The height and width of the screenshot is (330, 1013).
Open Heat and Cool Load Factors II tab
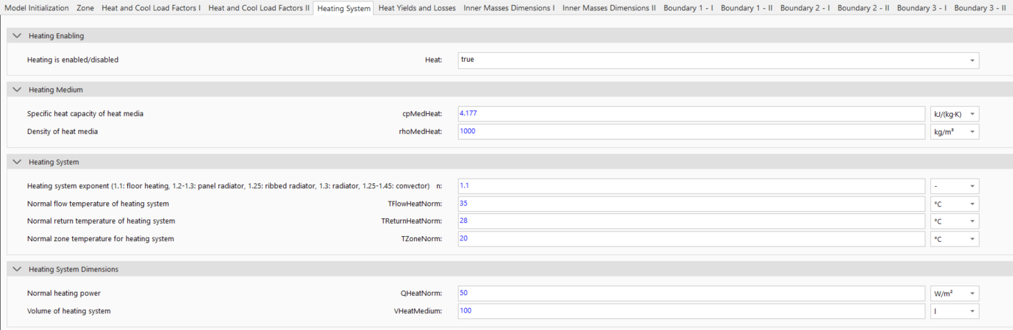(x=258, y=8)
